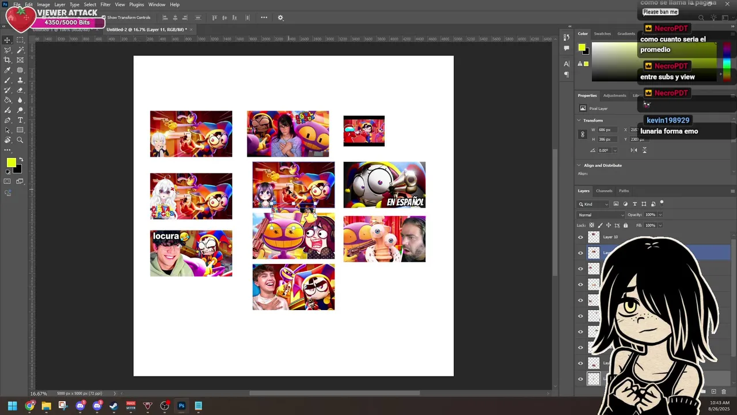Change screen mode icon

[x=20, y=182]
